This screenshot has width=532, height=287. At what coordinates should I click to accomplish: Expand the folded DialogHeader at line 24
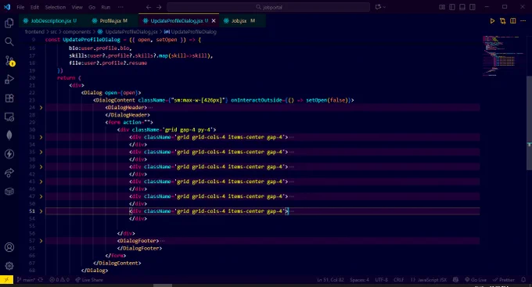(x=41, y=108)
